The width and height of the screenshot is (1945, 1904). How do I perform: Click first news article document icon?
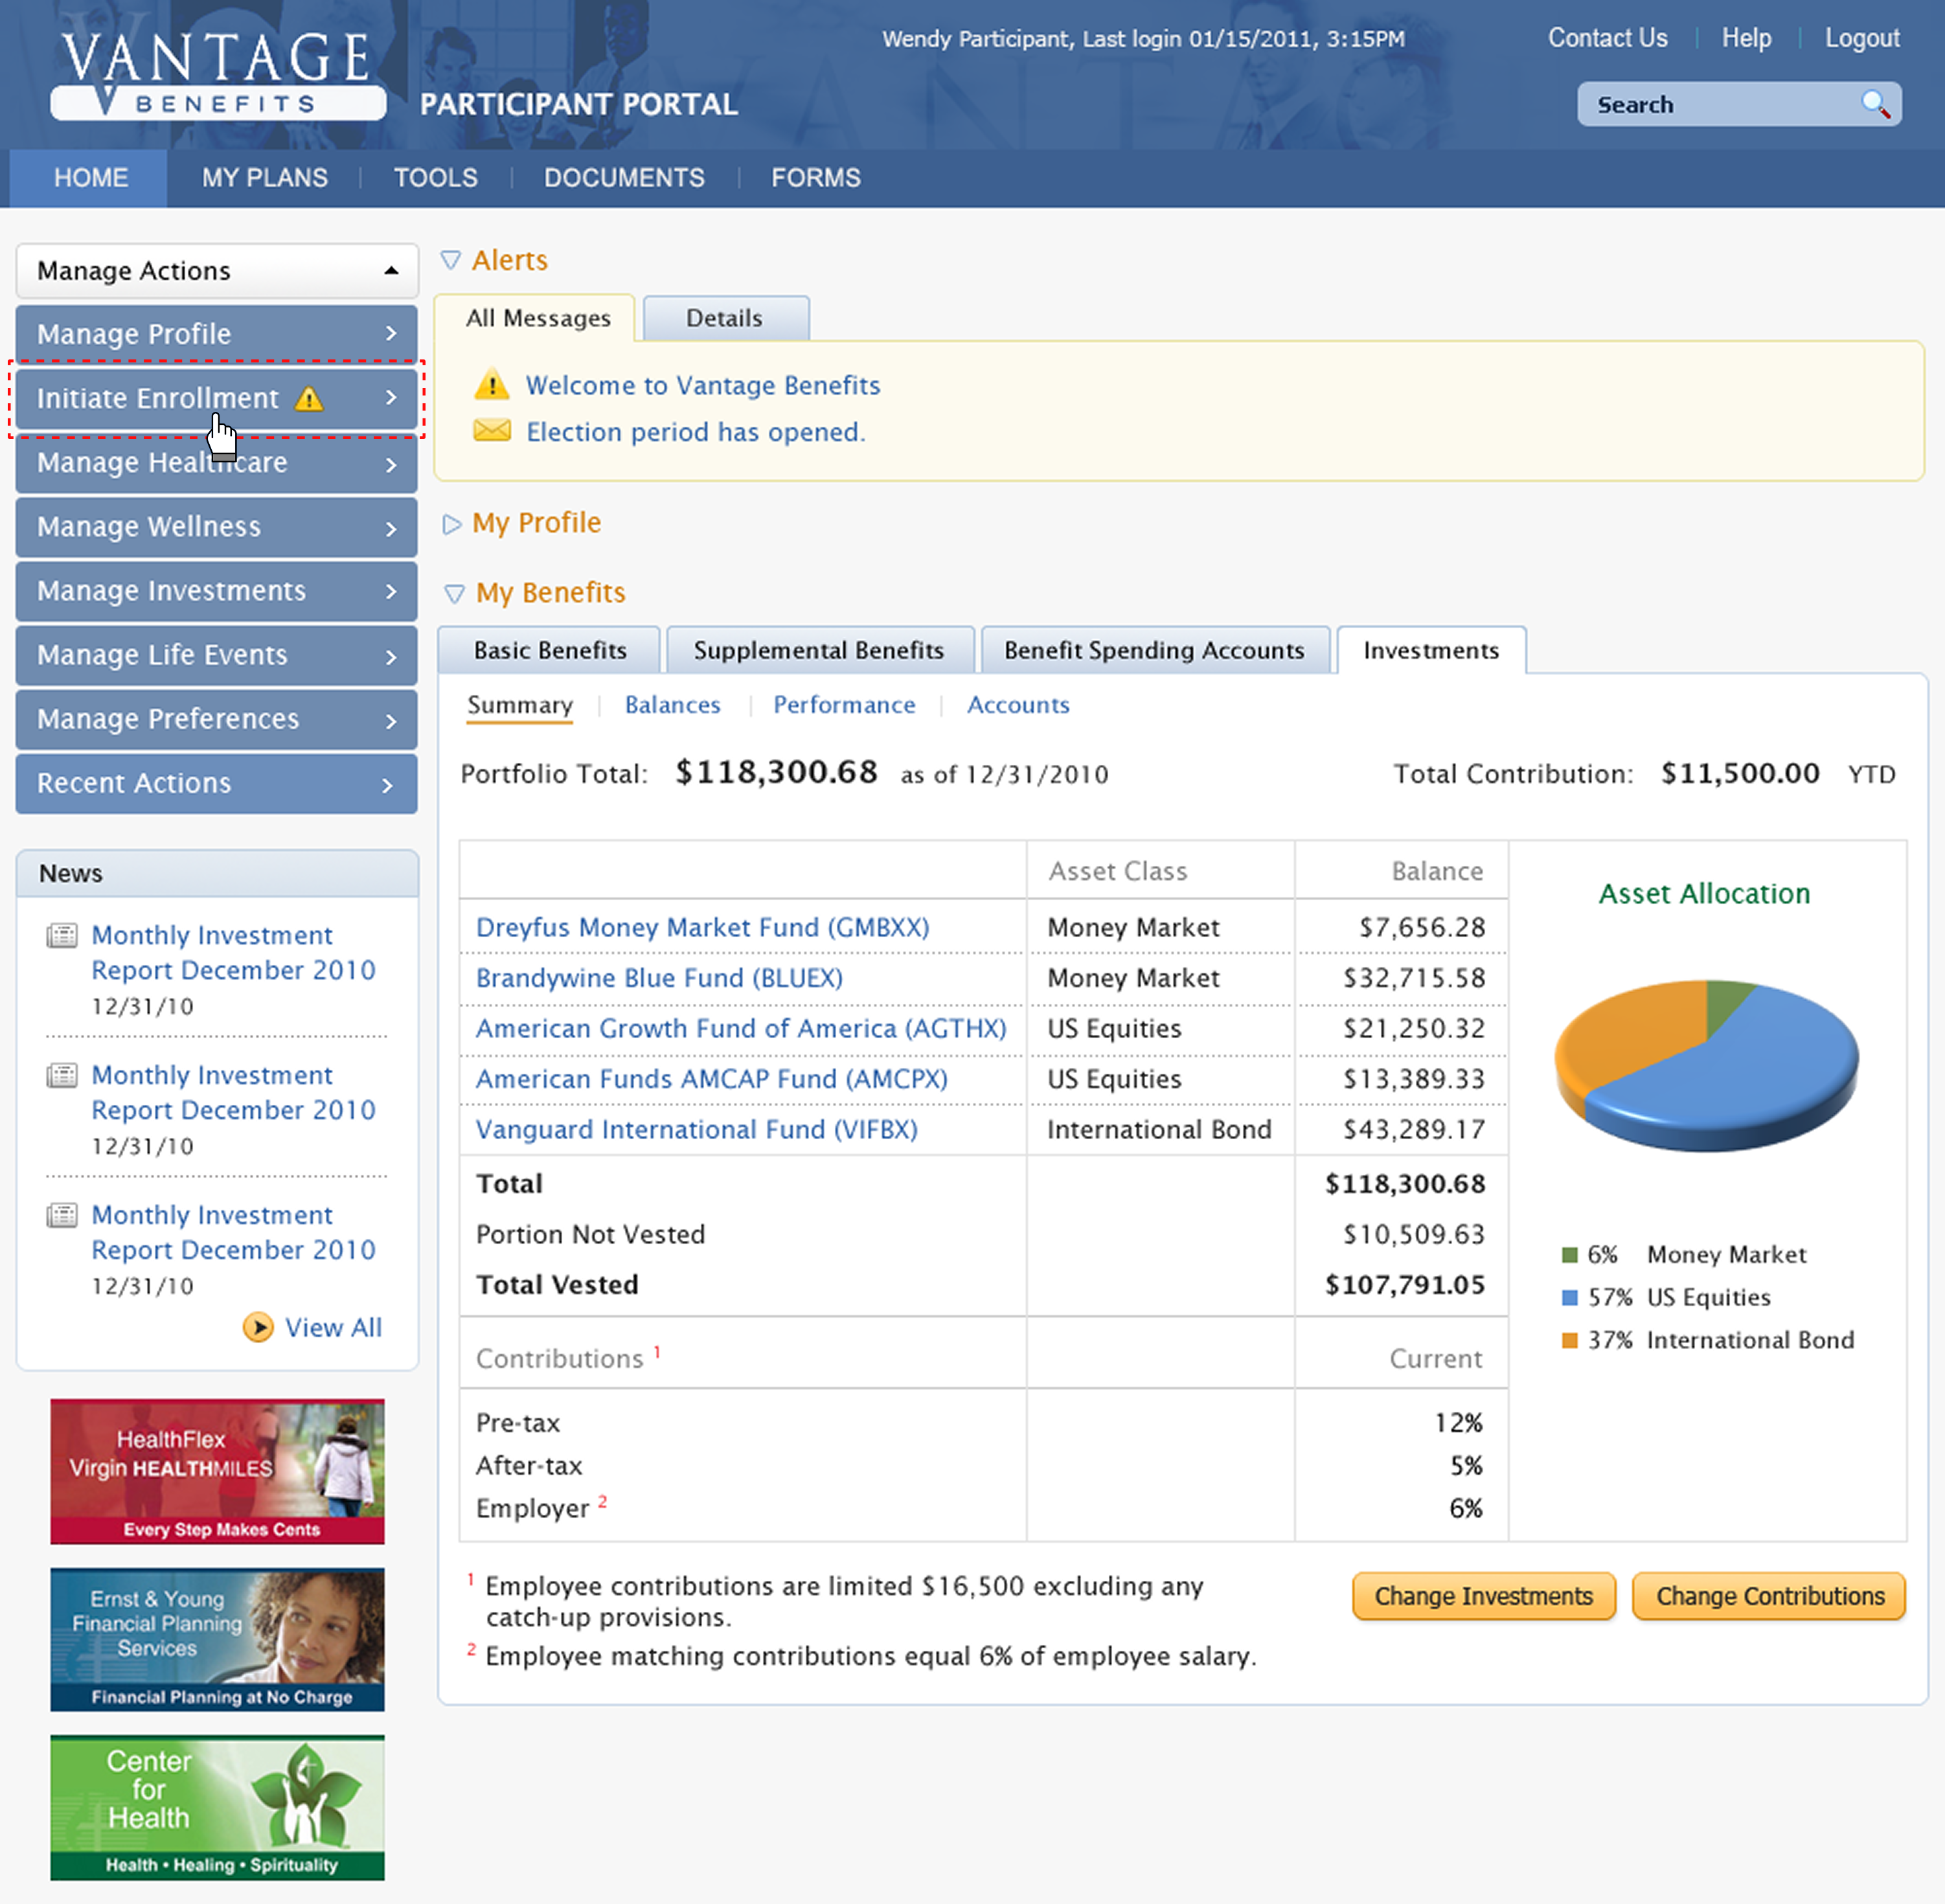pyautogui.click(x=62, y=936)
